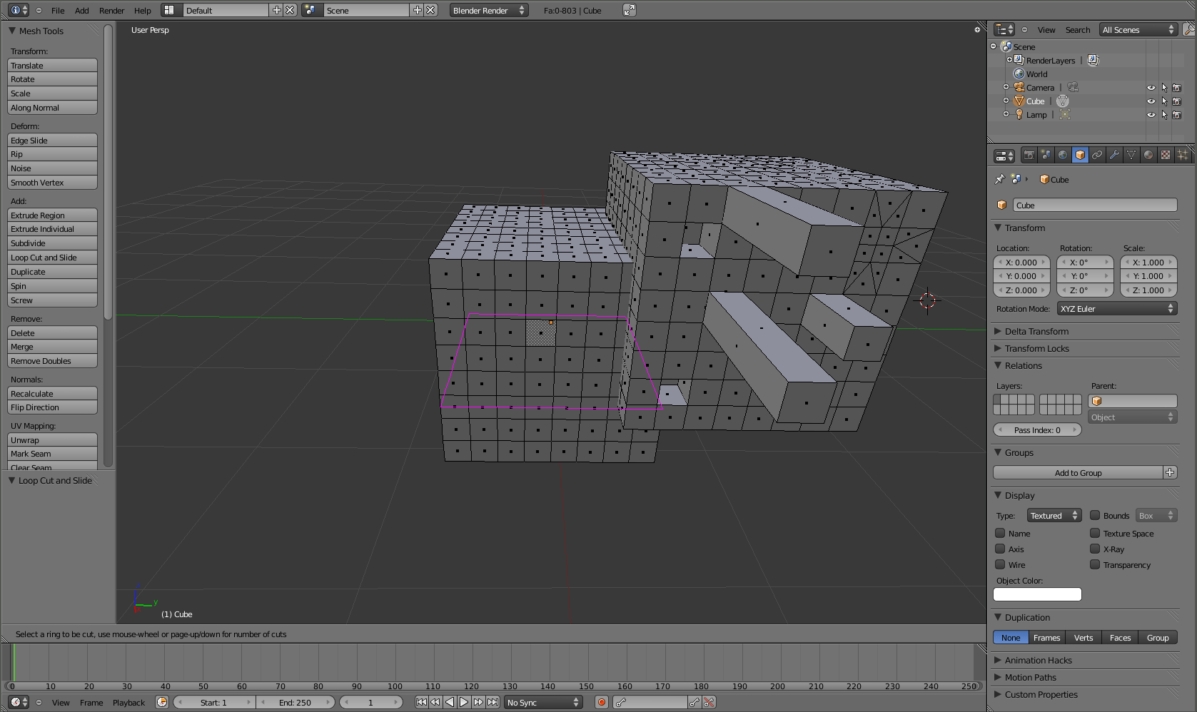
Task: Open the Blender Render engine dropdown
Action: tap(489, 10)
